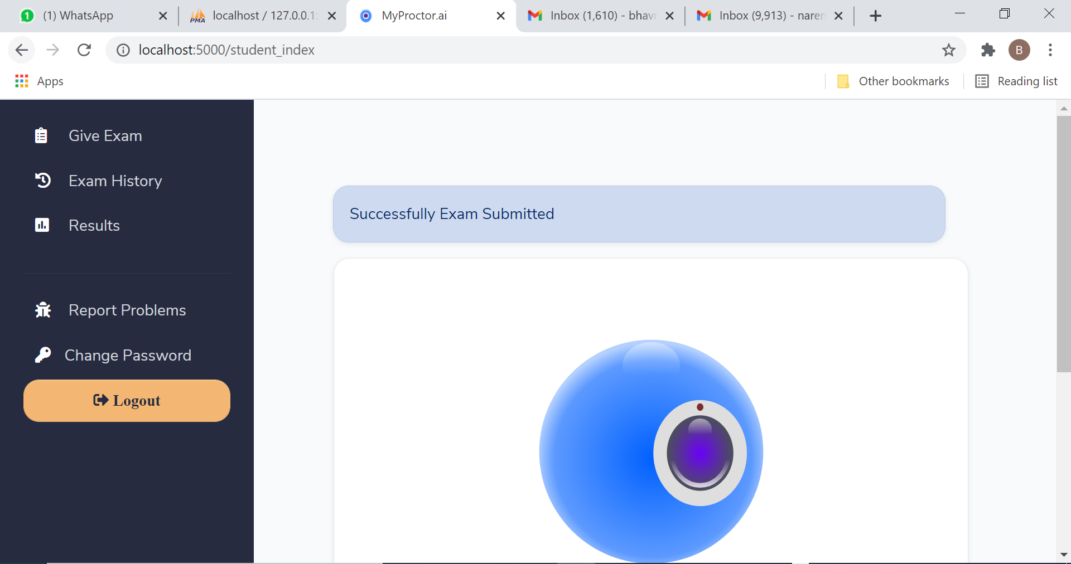Open the Give Exam sidebar link
Viewport: 1071px width, 564px height.
(105, 135)
